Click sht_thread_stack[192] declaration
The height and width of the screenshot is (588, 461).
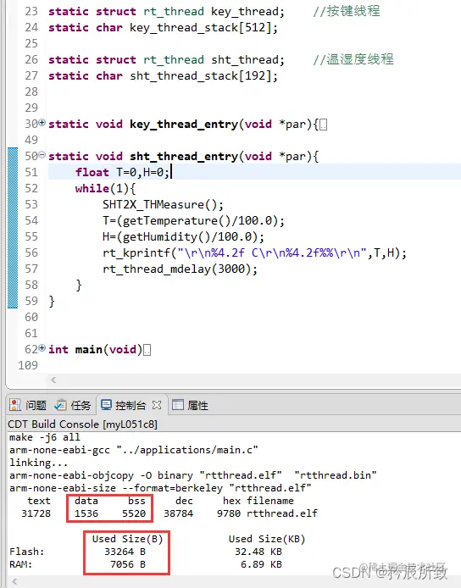[x=163, y=76]
